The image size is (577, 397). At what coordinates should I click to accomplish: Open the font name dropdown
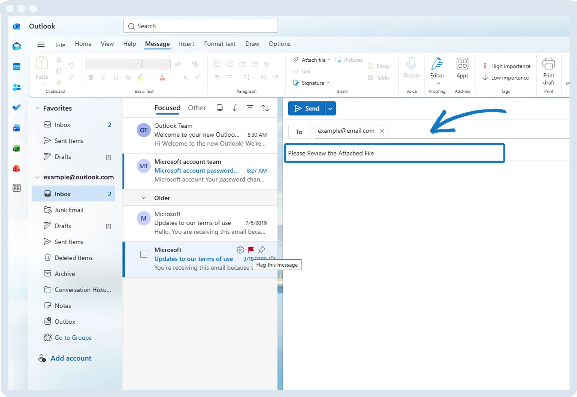pos(113,64)
